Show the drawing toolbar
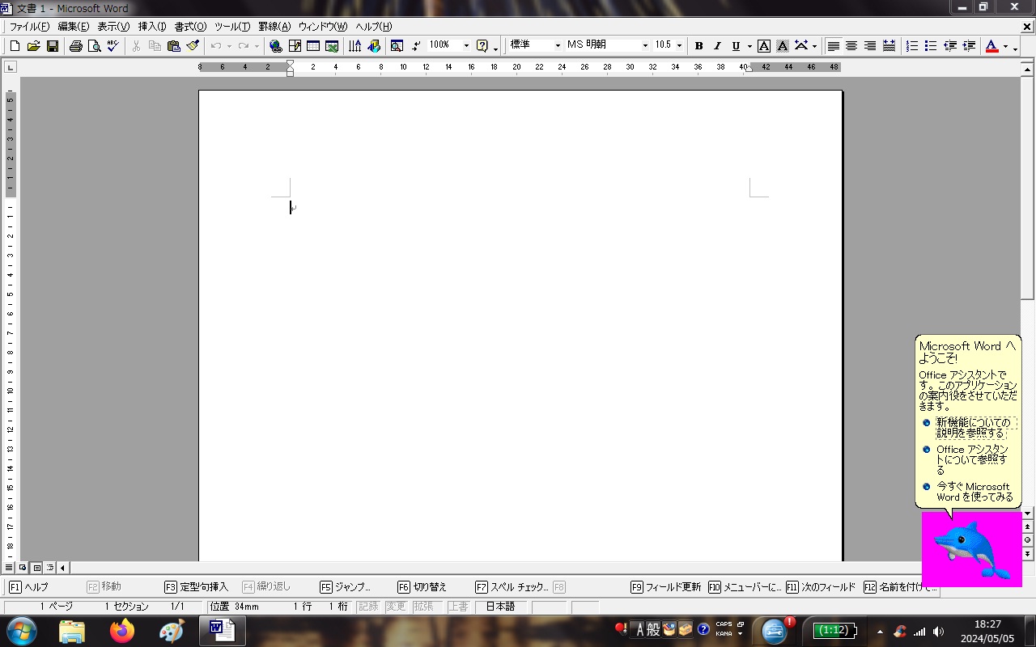This screenshot has width=1036, height=647. click(373, 46)
